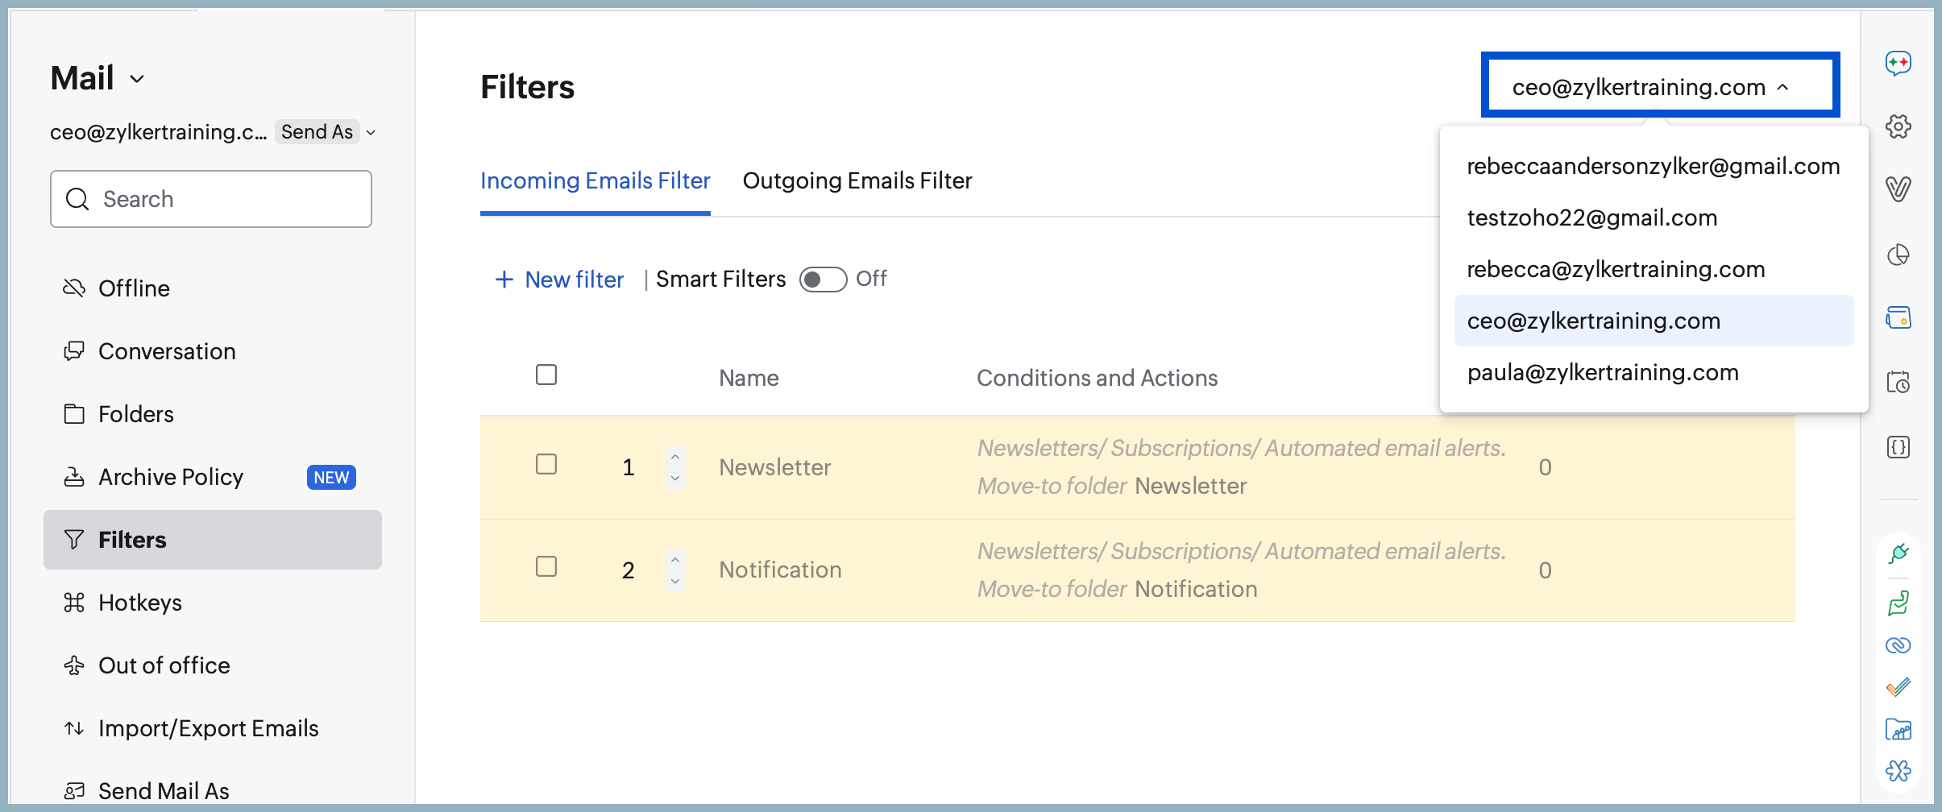
Task: Open Import/Export Emails settings
Action: tap(213, 728)
